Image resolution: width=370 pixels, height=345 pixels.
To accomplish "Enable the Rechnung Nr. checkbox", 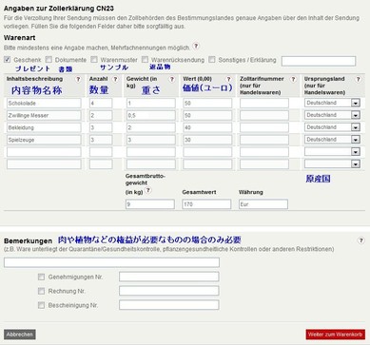I will (41, 291).
